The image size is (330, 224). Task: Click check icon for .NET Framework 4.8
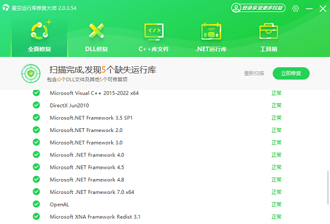36,180
